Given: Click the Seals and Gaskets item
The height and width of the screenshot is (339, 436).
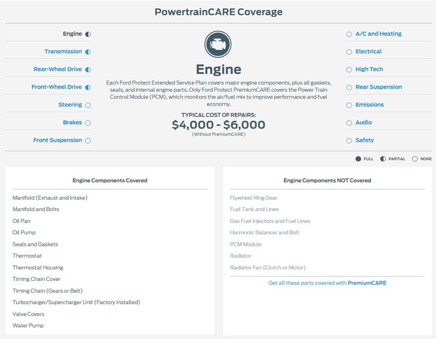Looking at the screenshot, I should point(35,244).
